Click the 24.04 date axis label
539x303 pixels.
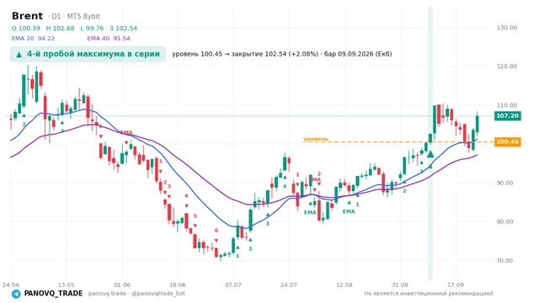click(11, 284)
